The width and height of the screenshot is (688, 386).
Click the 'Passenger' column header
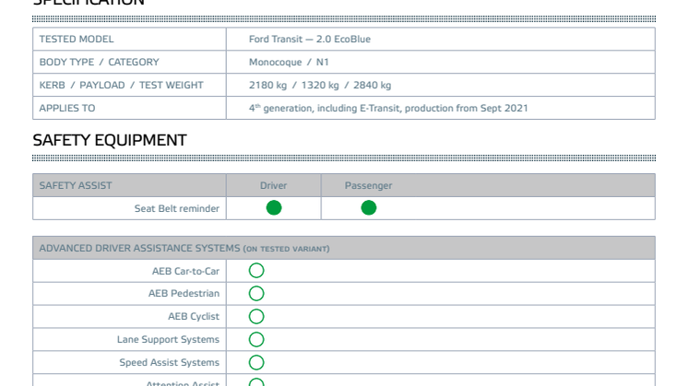[x=368, y=185]
